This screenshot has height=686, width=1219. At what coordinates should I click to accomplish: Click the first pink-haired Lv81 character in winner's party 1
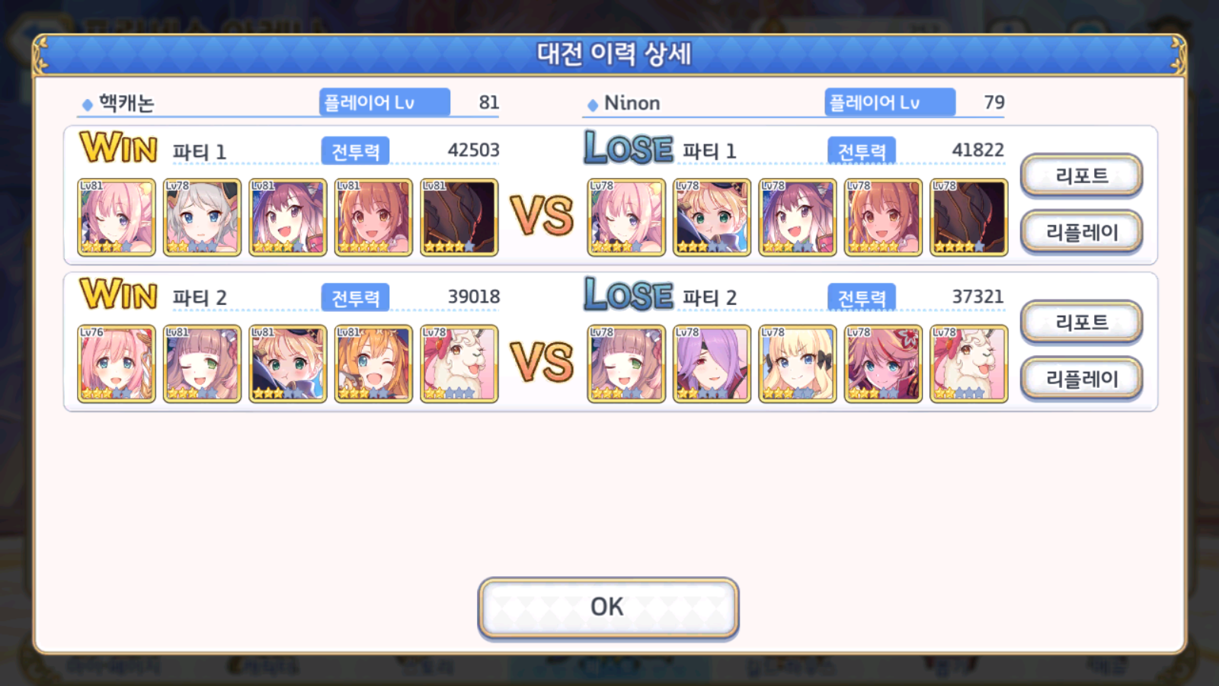point(117,217)
